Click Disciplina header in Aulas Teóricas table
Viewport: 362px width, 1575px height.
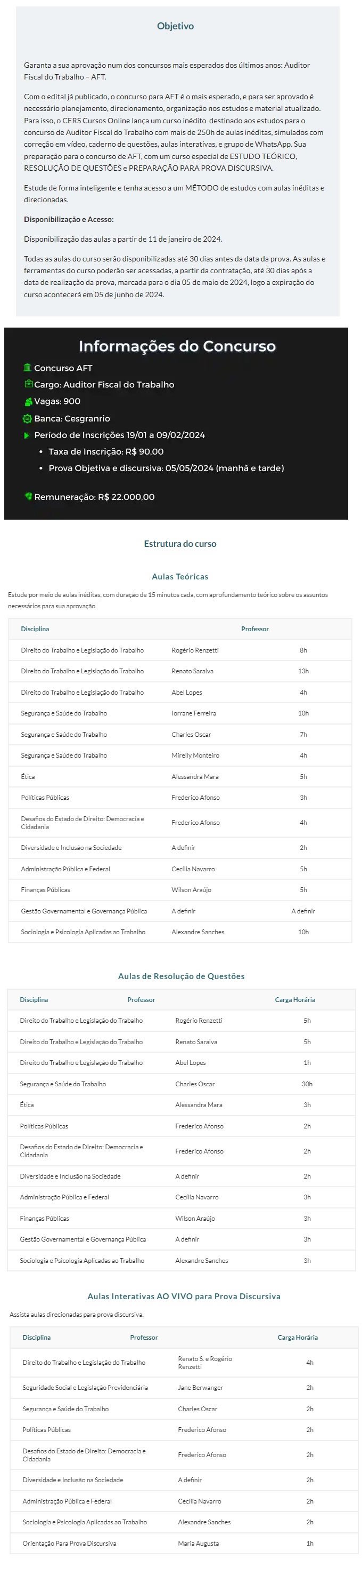[x=35, y=629]
